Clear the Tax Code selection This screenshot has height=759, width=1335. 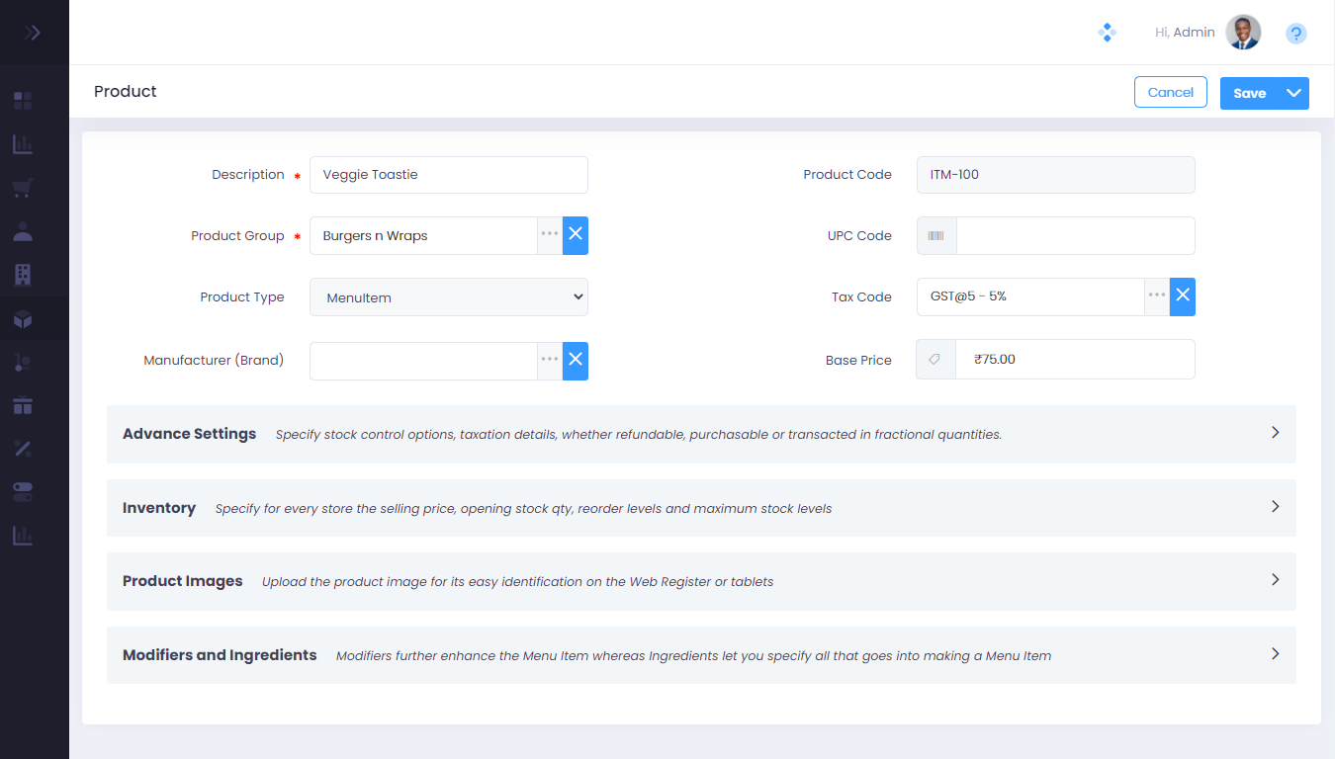point(1183,296)
